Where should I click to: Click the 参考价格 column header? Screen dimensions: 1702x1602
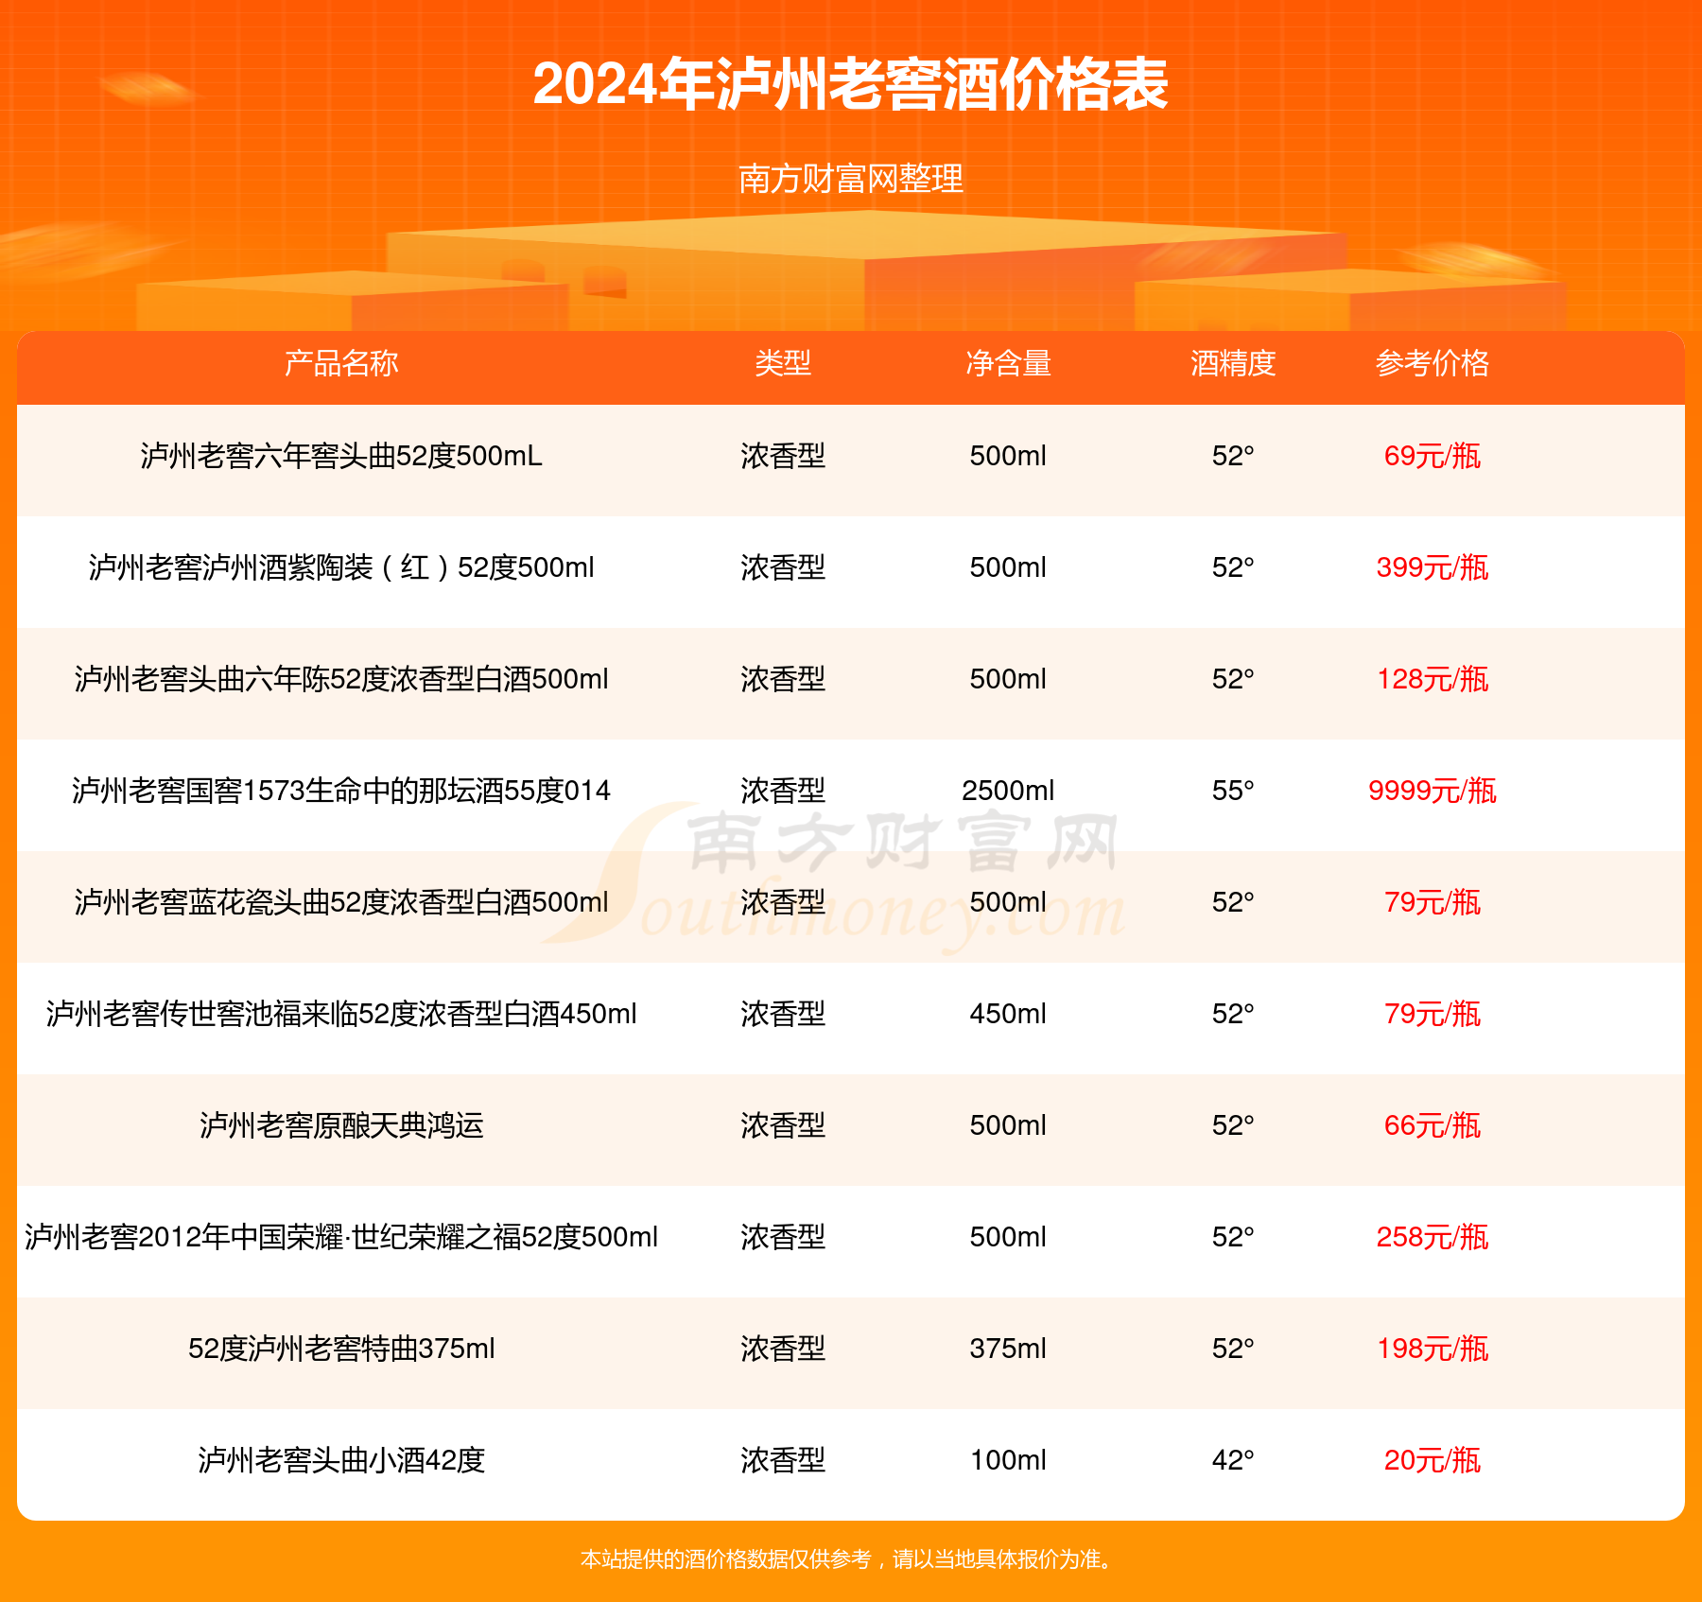click(1433, 363)
